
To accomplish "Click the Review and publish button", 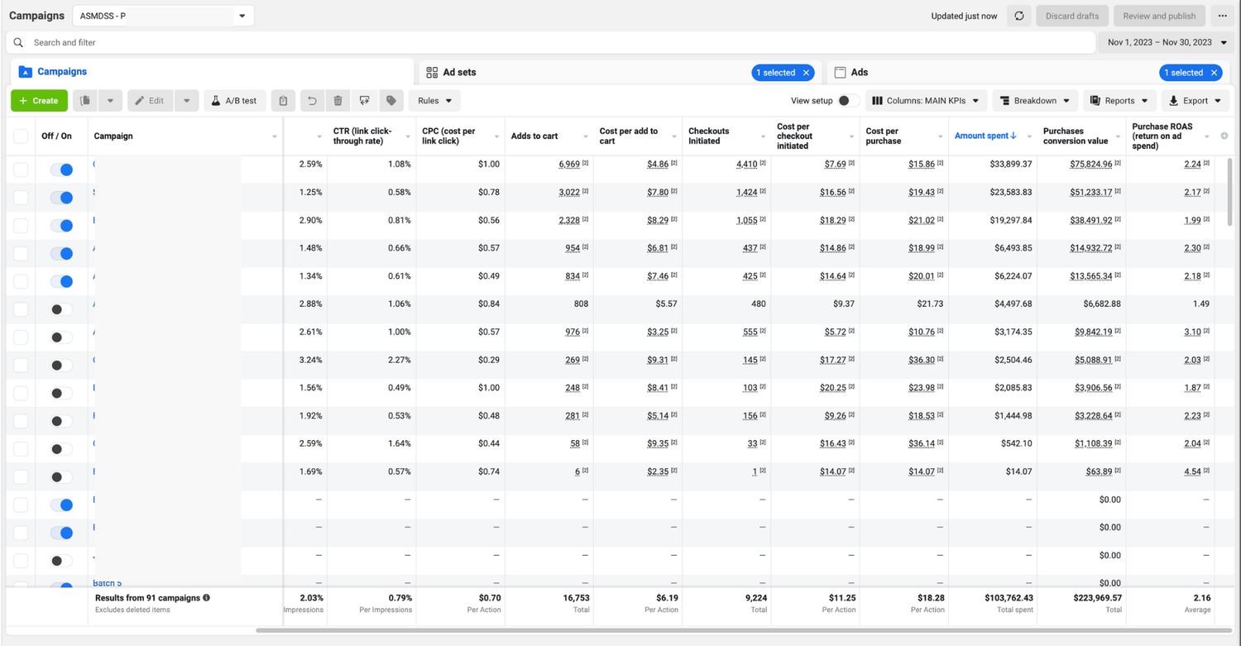I will 1159,16.
